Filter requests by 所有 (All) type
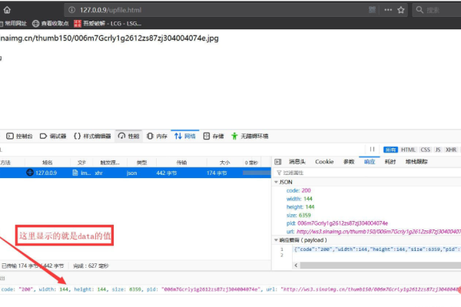Viewport: 461px width, 307px height. point(391,149)
